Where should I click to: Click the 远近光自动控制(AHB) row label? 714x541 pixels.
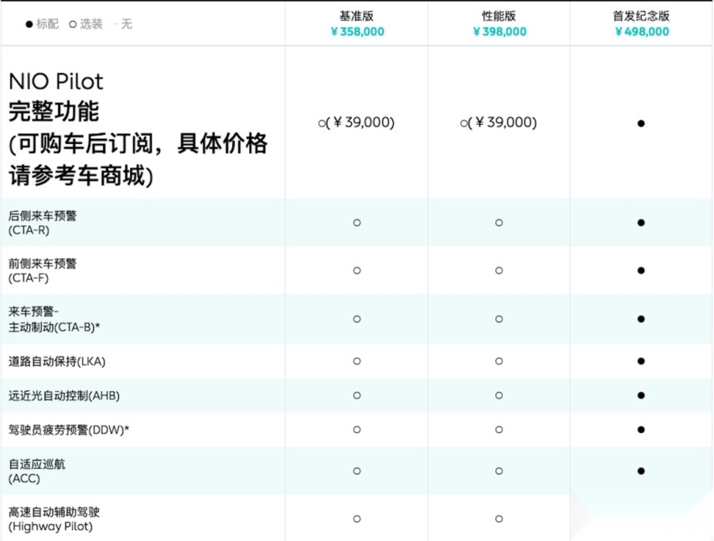point(65,395)
